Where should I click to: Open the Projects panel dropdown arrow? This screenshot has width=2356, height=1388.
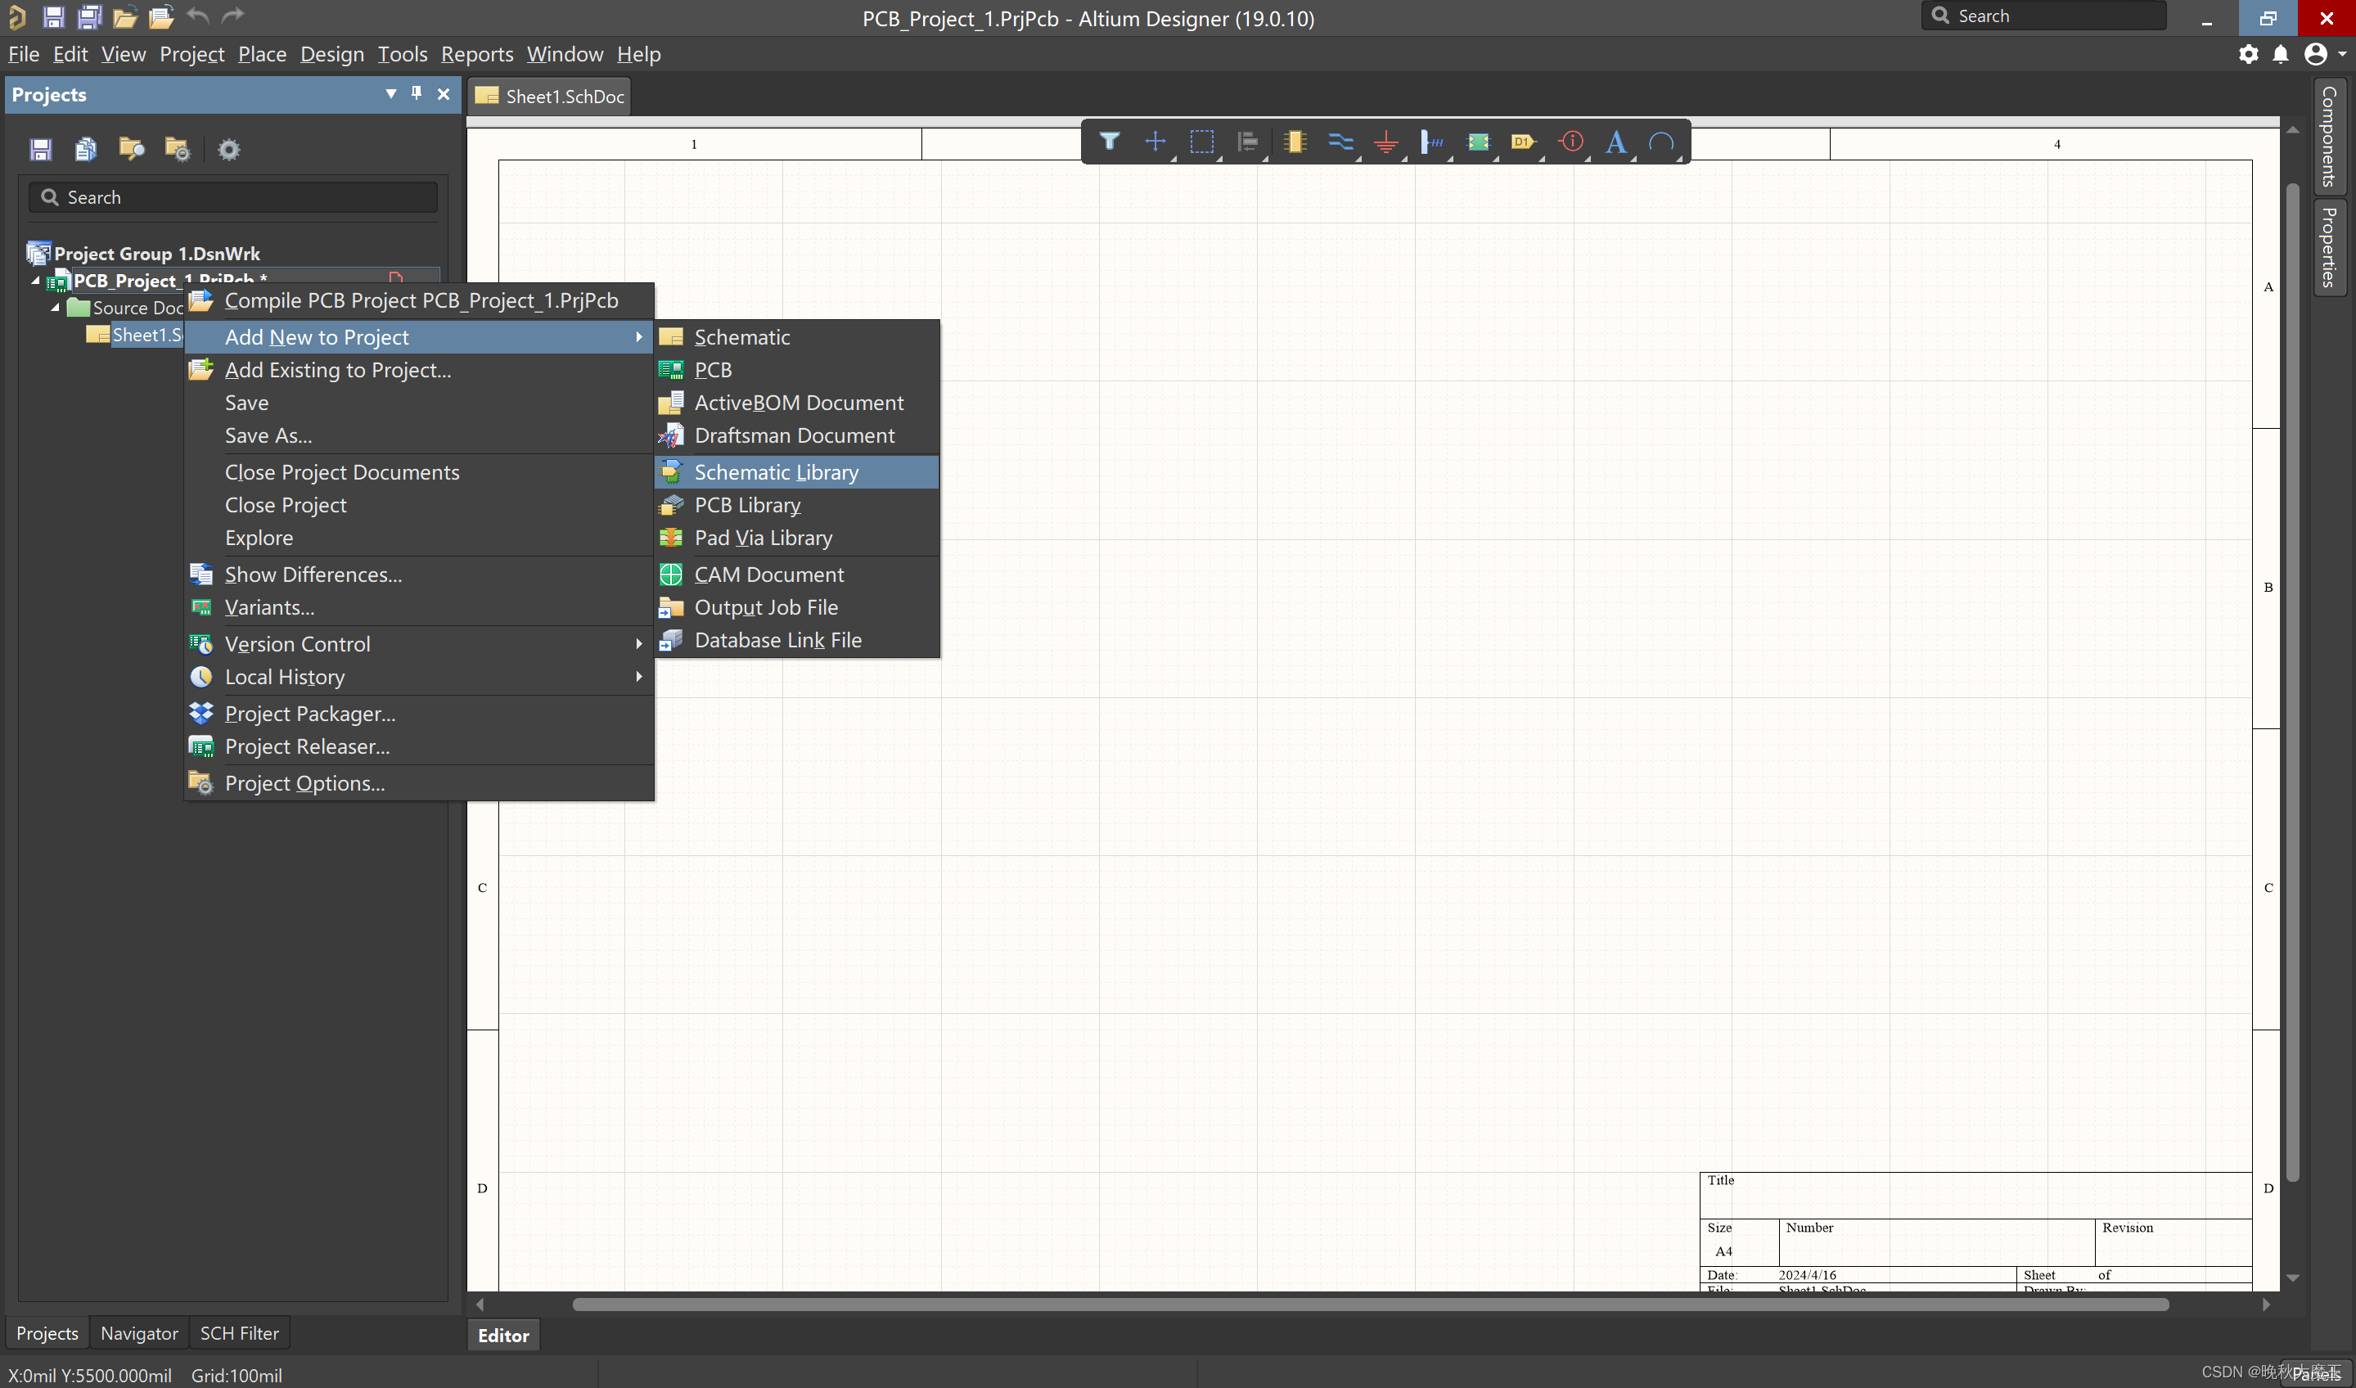[x=390, y=93]
